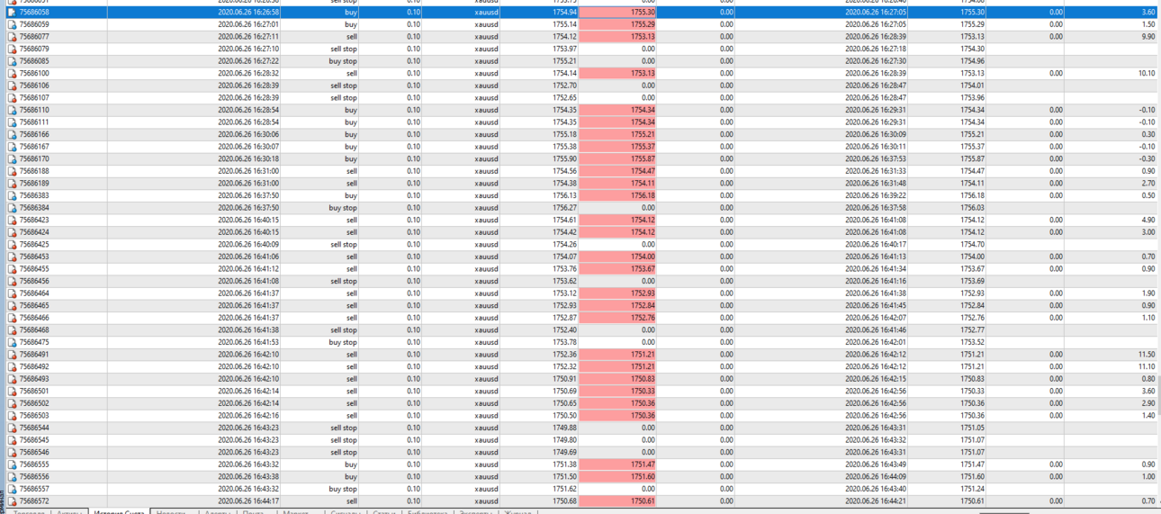
Task: Click the order icon beside ticket 75686111
Action: pos(12,122)
